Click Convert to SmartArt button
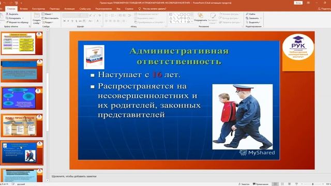 pyautogui.click(x=149, y=22)
